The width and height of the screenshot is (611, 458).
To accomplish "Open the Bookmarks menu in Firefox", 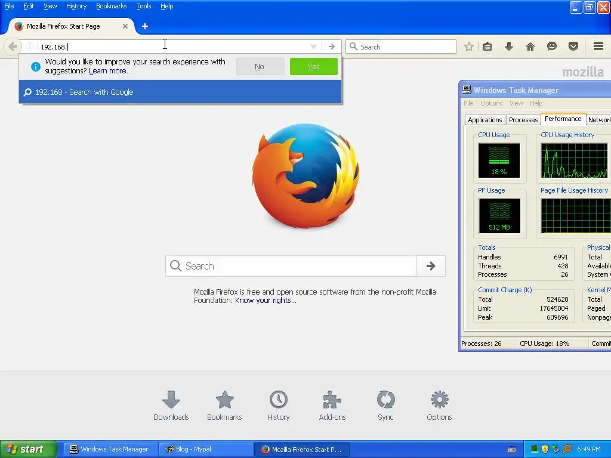I will [111, 6].
